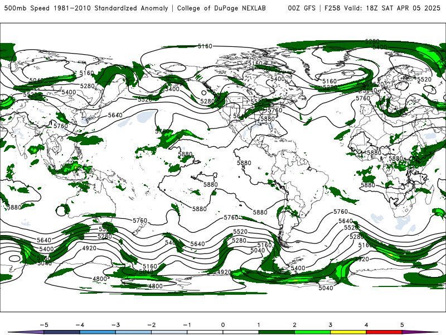Click the dark navy -5 to -4 colorbar segment

click(x=62, y=332)
